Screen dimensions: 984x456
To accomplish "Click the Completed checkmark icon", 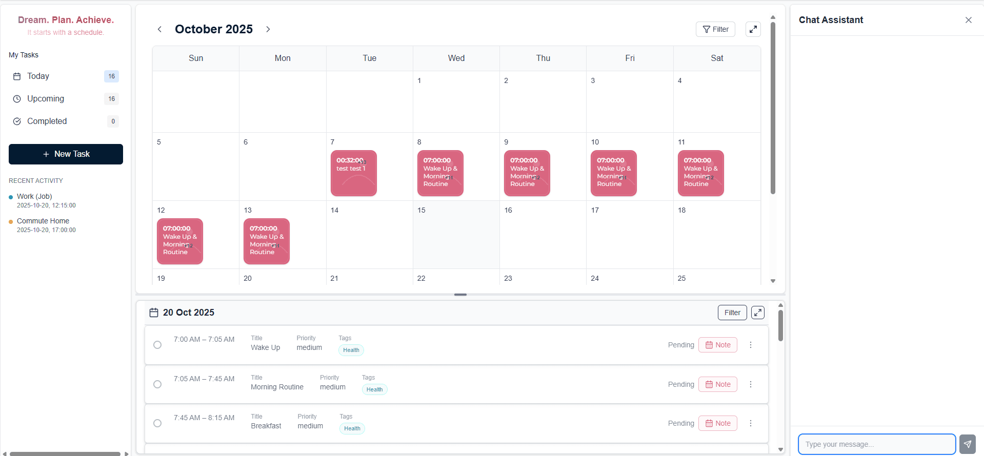I will [x=17, y=121].
